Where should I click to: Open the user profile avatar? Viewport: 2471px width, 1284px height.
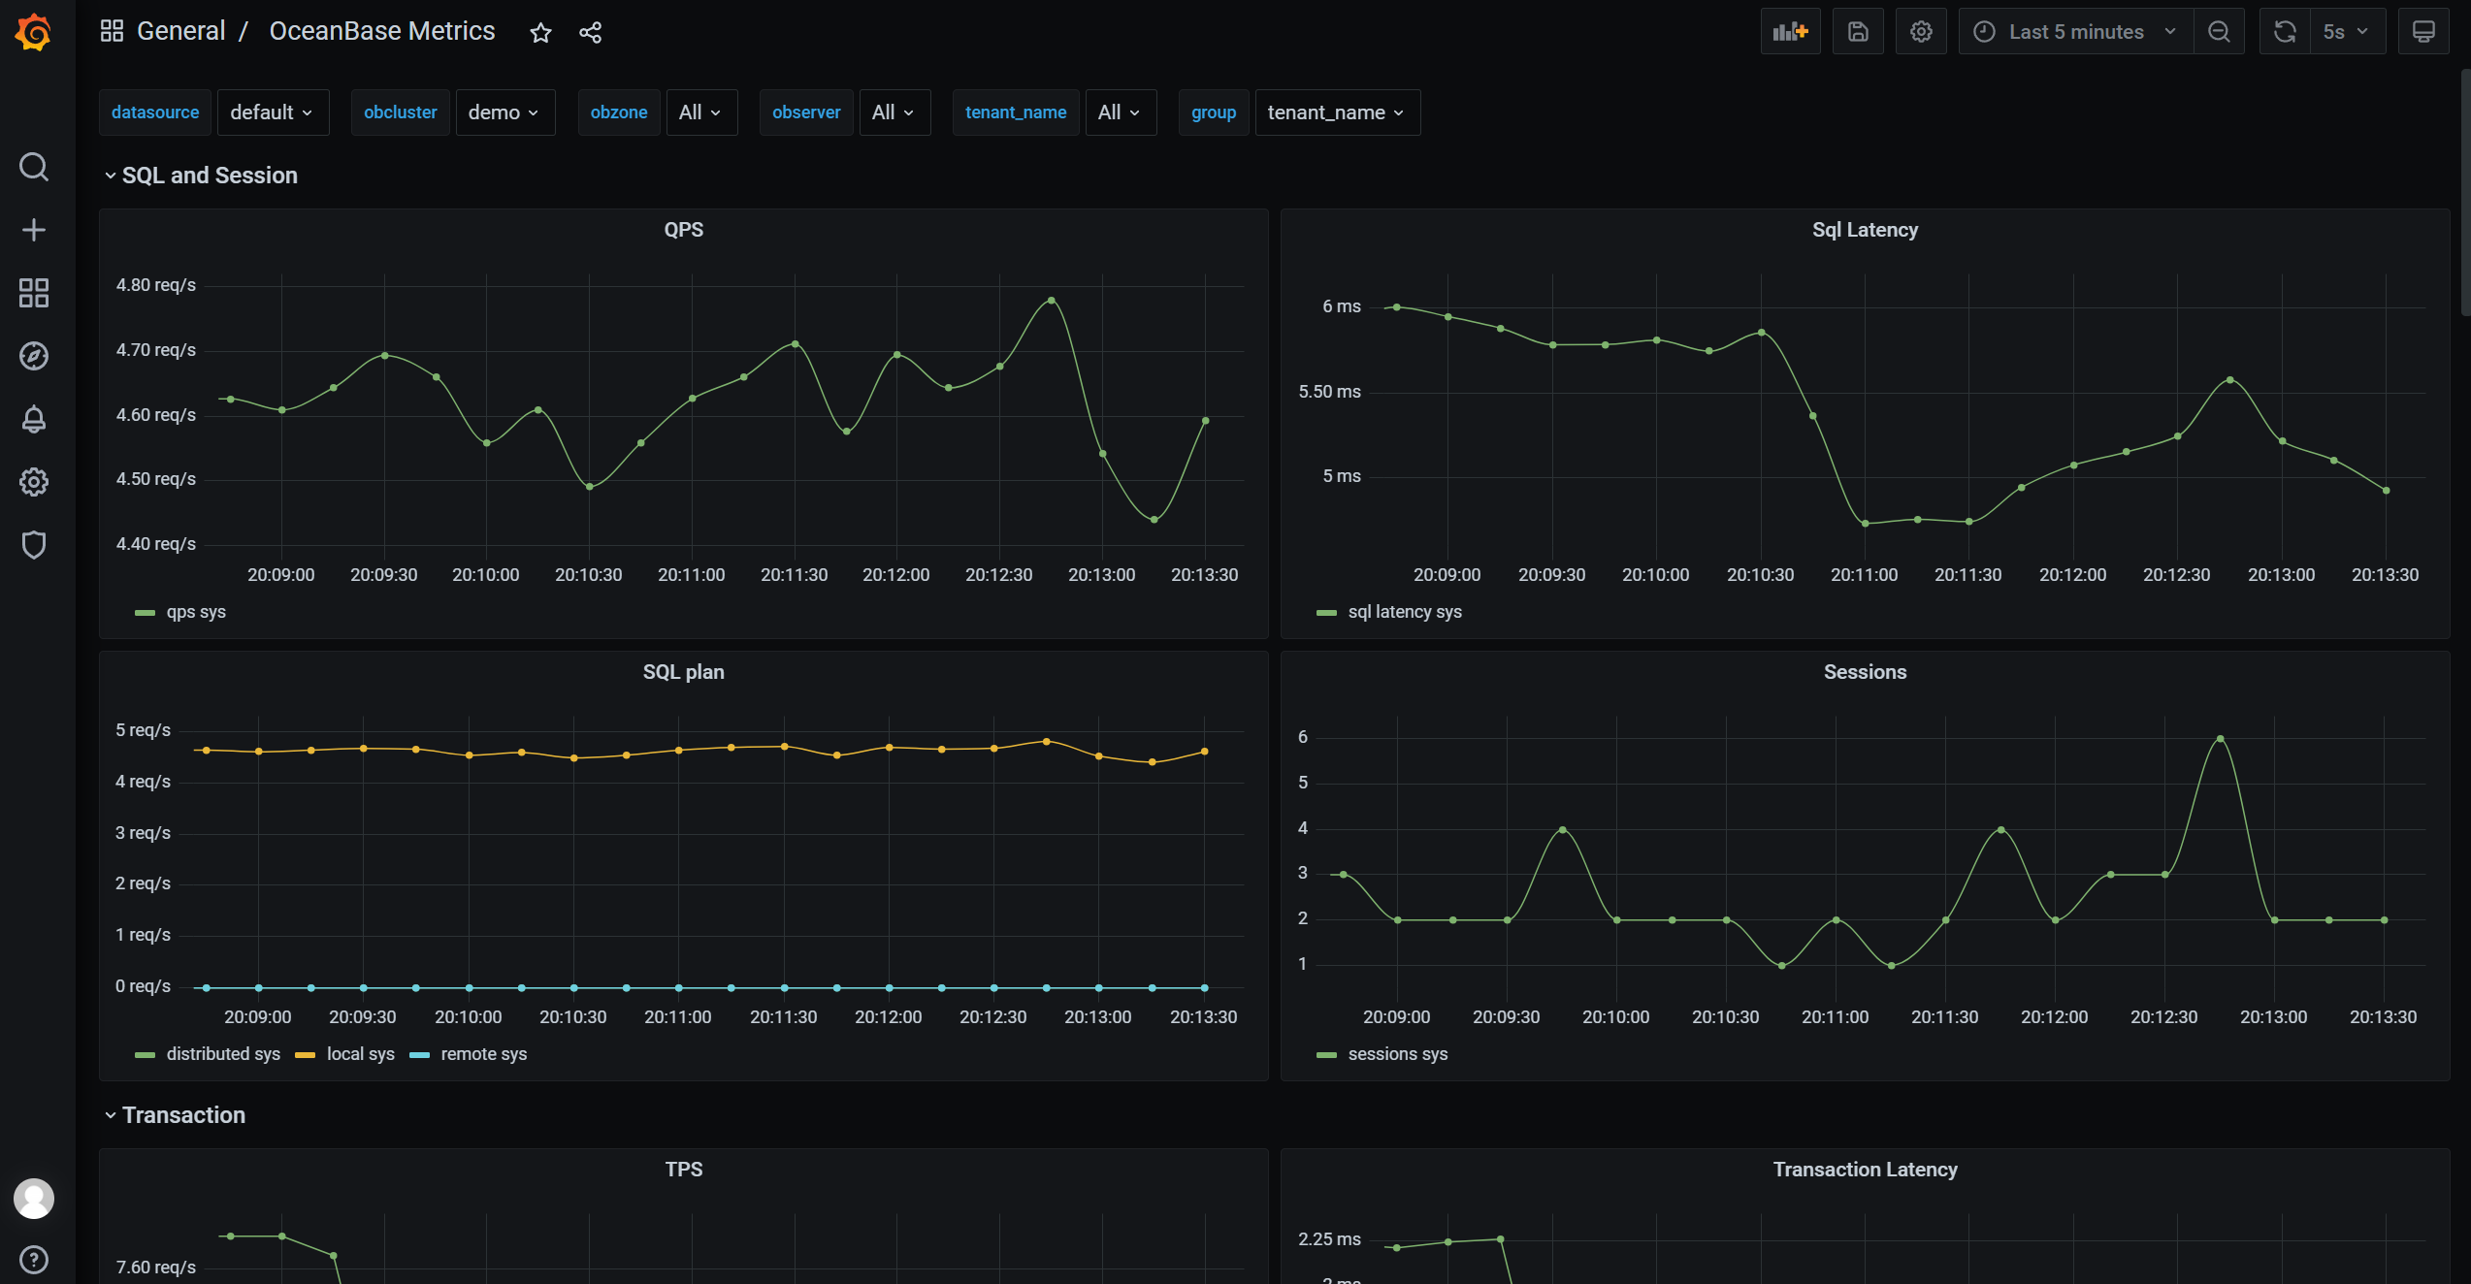pos(34,1199)
